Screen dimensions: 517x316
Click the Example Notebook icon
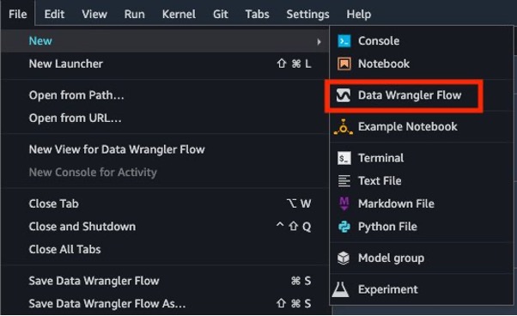coord(344,127)
